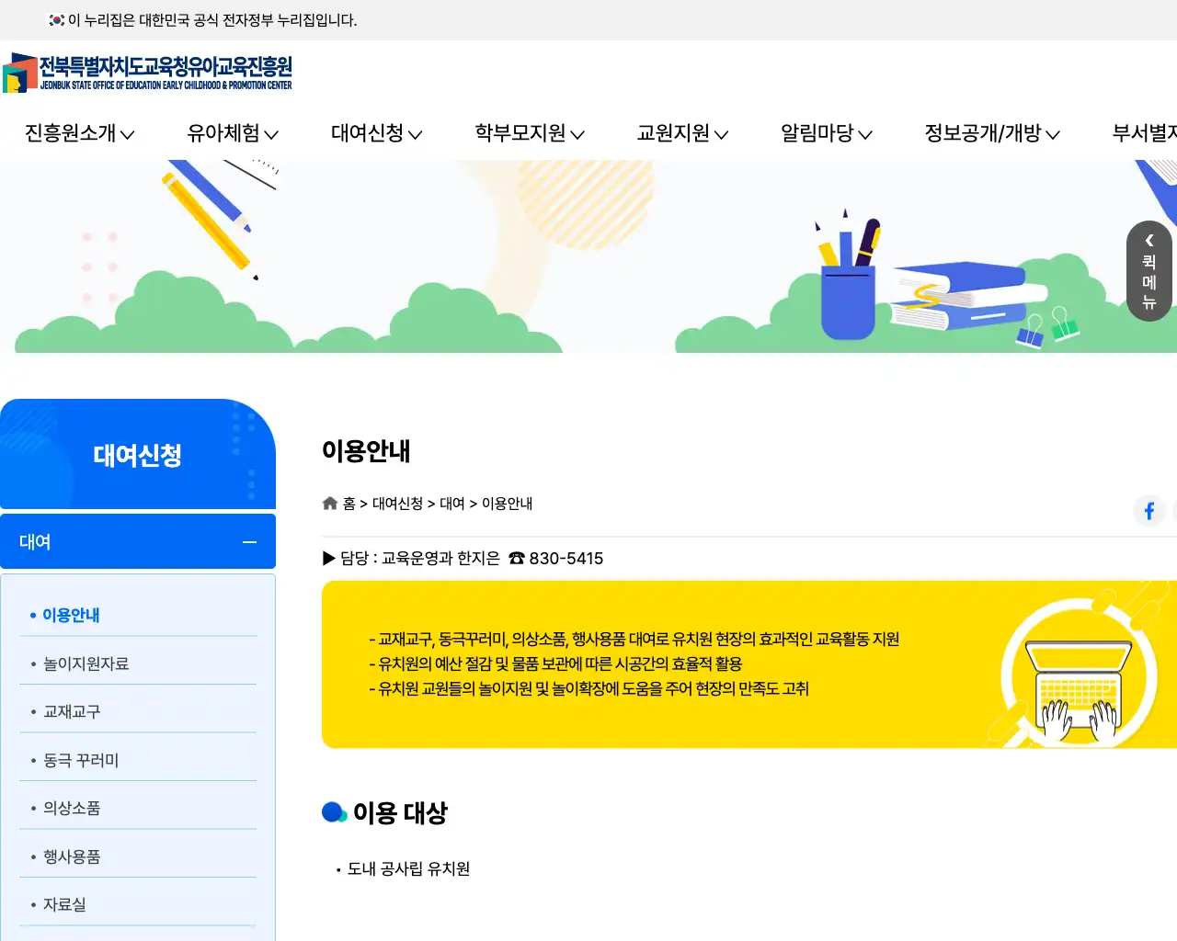This screenshot has width=1177, height=941.
Task: Click the blue 대여신청 sidebar header panel
Action: pyautogui.click(x=138, y=455)
